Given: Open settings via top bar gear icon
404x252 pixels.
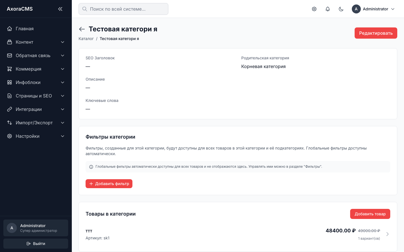Looking at the screenshot, I should 314,9.
